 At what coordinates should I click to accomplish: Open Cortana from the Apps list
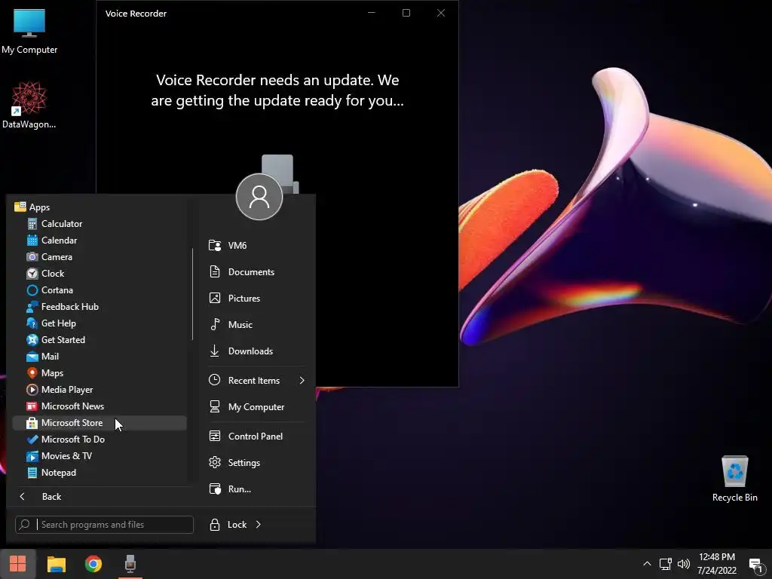pyautogui.click(x=100, y=290)
